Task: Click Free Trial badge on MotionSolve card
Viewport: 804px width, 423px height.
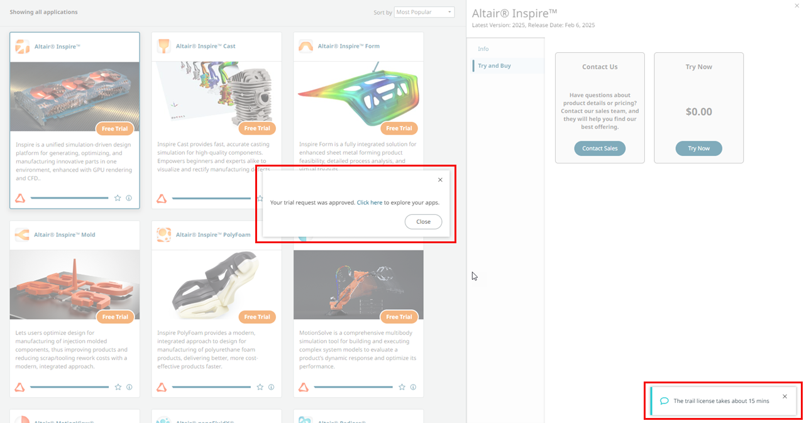Action: (x=399, y=317)
